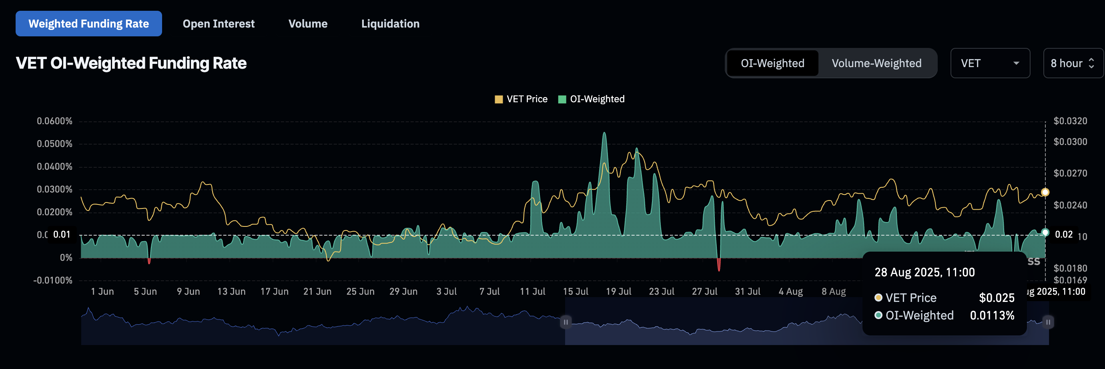Click the "23 Jul" date label

pyautogui.click(x=662, y=292)
